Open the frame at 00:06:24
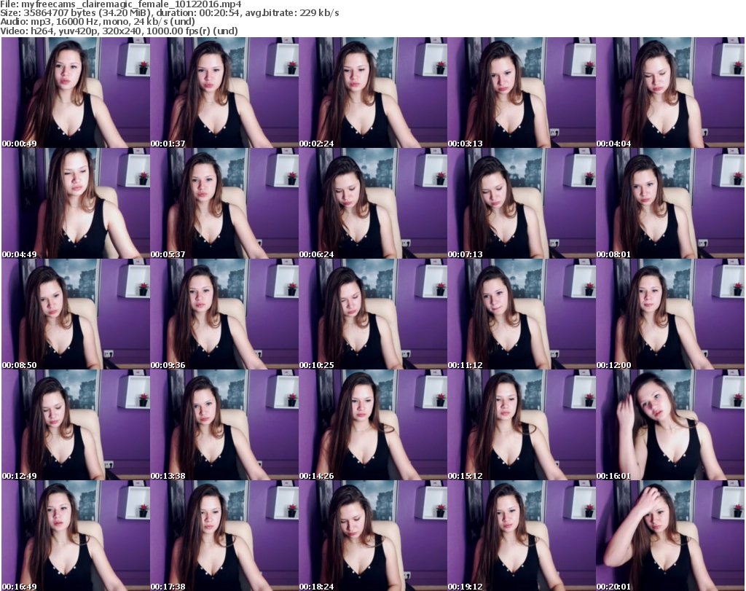This screenshot has width=746, height=591. click(372, 203)
